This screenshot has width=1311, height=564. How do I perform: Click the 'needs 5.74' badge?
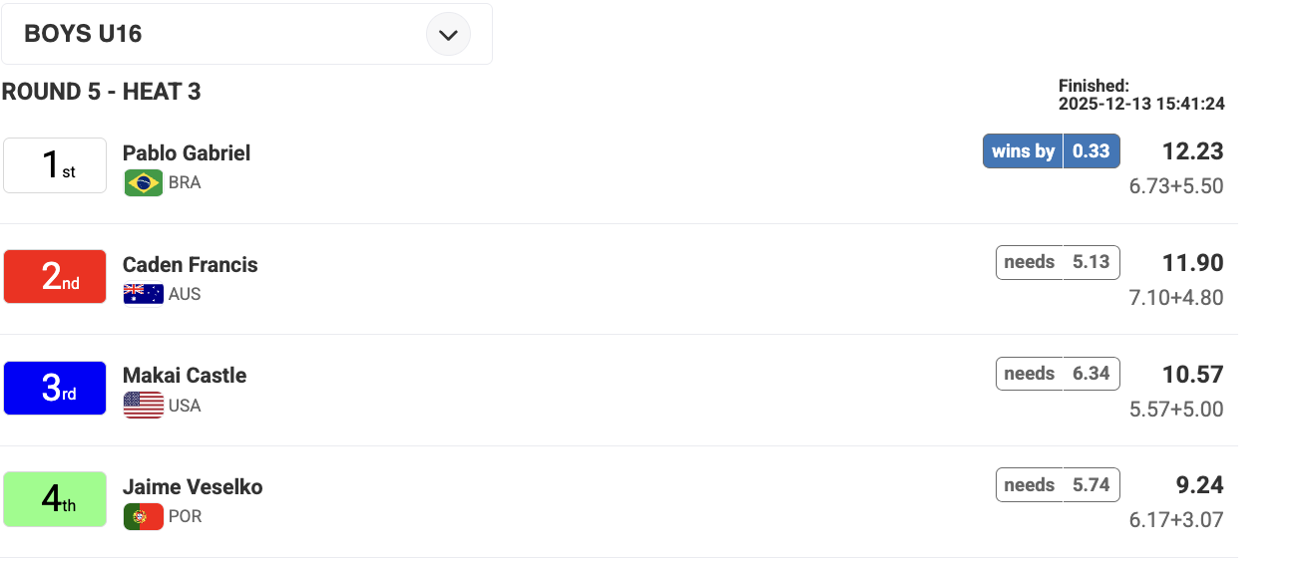tap(1058, 485)
